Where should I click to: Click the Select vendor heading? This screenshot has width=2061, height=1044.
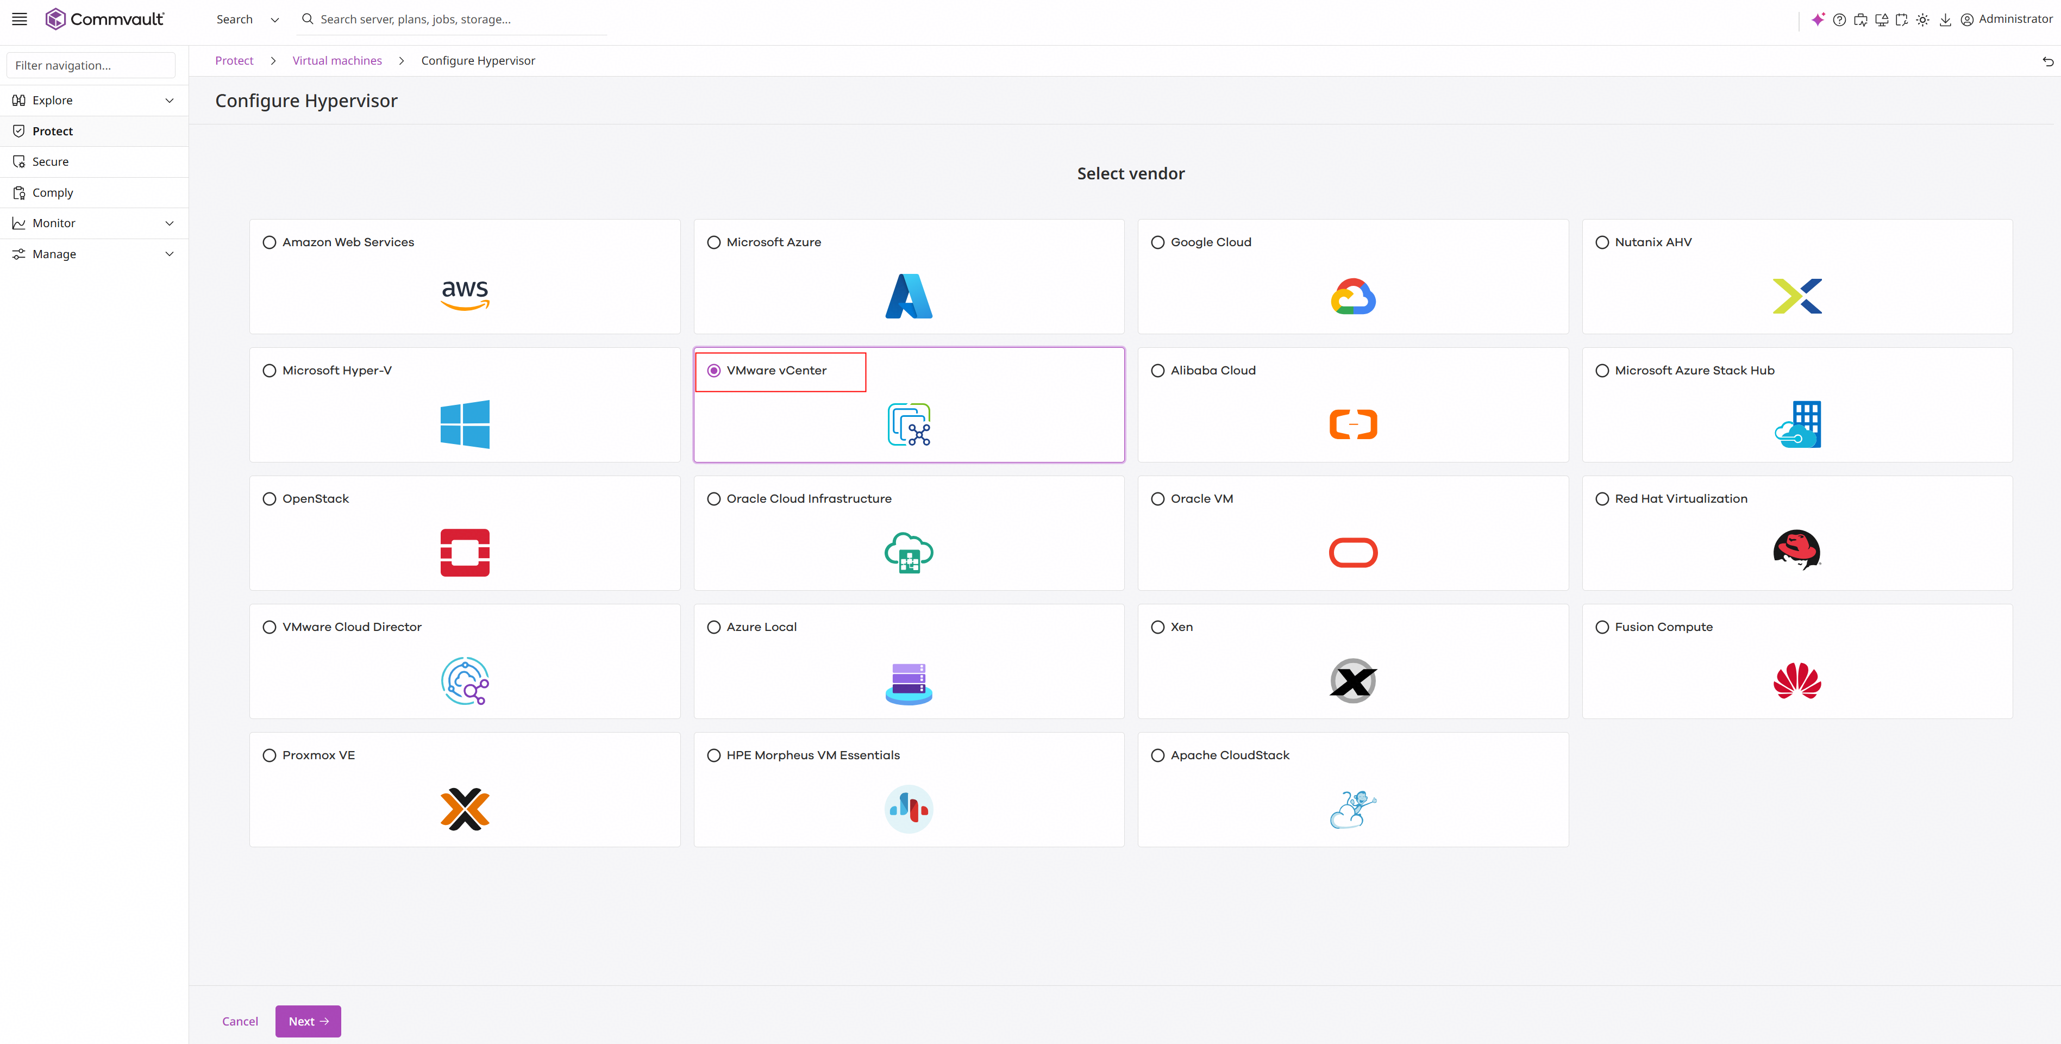1131,173
